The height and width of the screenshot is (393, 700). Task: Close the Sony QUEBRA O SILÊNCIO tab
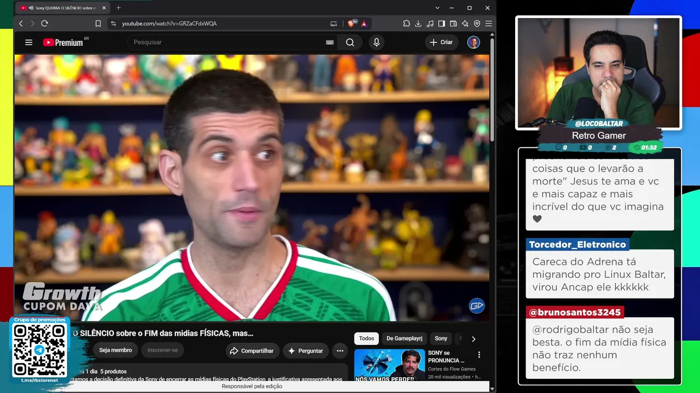[x=104, y=8]
